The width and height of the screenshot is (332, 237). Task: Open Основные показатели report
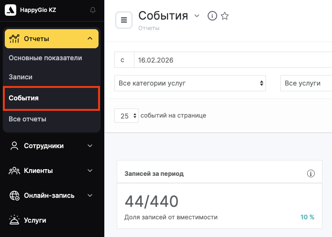point(45,58)
